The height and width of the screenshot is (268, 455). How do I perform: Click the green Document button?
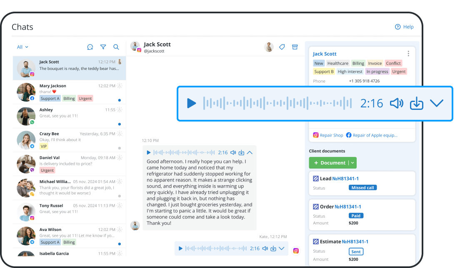coord(330,163)
